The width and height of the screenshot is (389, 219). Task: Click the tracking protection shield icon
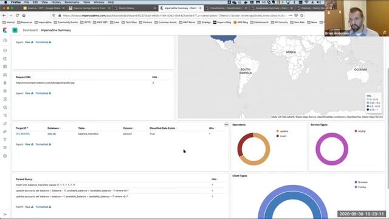[x=54, y=16]
